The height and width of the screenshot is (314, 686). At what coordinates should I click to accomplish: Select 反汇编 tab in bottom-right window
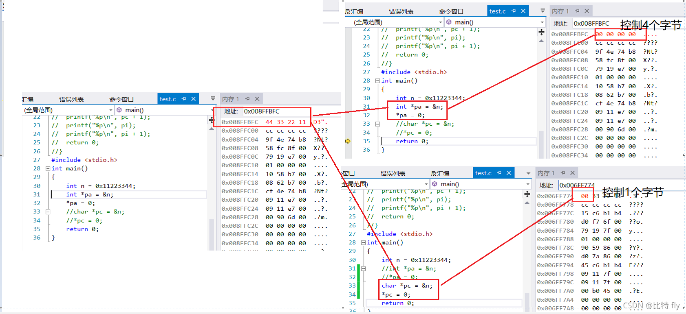(440, 174)
